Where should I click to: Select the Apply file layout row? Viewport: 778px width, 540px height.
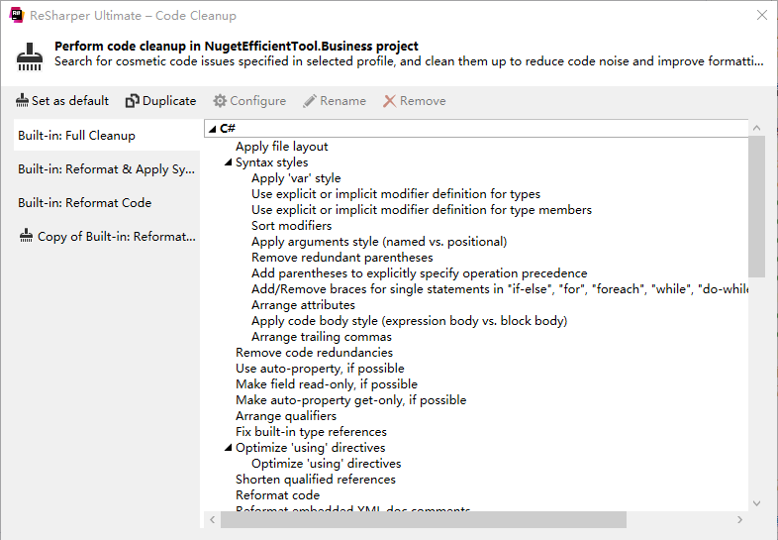(x=281, y=147)
